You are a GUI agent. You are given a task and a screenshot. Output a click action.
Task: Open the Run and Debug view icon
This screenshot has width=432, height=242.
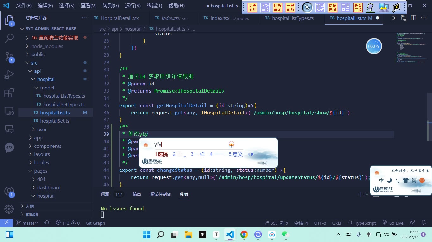click(9, 75)
